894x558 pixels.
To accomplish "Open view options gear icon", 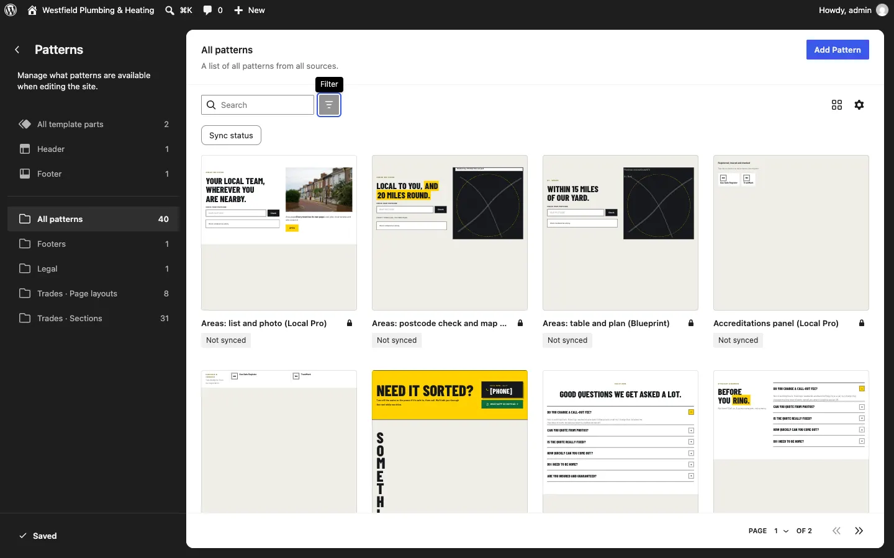I will [x=859, y=105].
